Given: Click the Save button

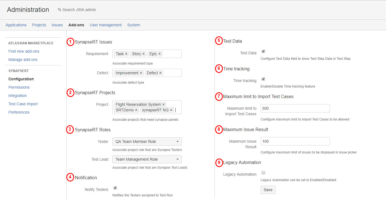Looking at the screenshot, I should (268, 190).
